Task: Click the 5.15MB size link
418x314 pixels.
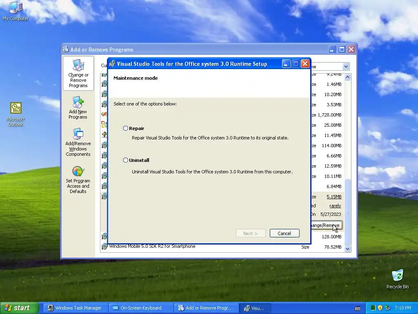Action: tap(334, 197)
